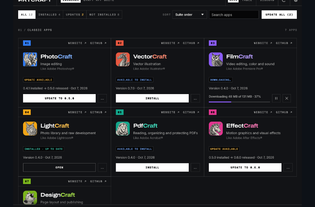The width and height of the screenshot is (315, 207).
Task: Select the Updates 2 filter tab
Action: point(74,15)
